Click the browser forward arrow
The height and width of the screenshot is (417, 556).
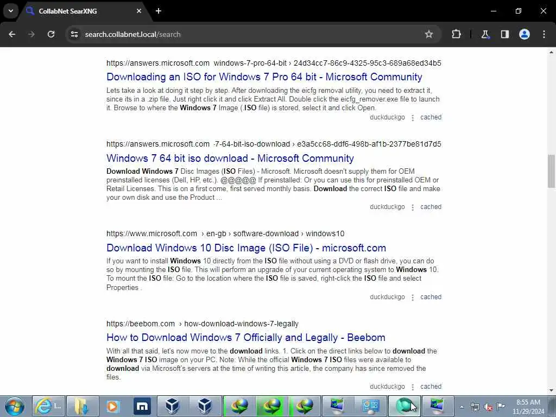31,34
